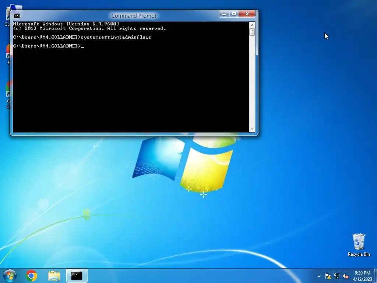
Task: Select the Recycle Bin desktop icon
Action: coord(359,241)
